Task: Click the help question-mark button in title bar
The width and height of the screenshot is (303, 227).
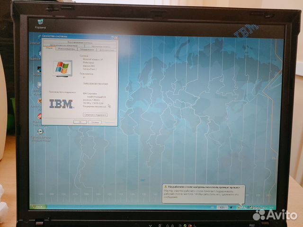Action: [113, 37]
